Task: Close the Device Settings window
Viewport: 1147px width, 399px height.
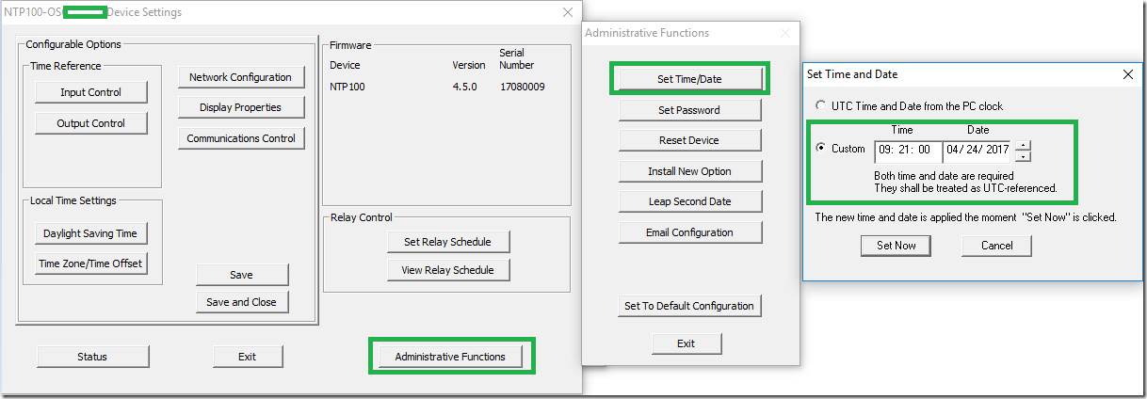Action: click(x=567, y=12)
